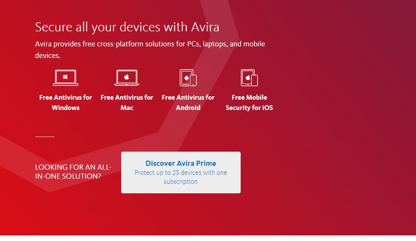This screenshot has width=416, height=241.
Task: Click the 'Secure all your devices with Avira' heading
Action: [127, 27]
